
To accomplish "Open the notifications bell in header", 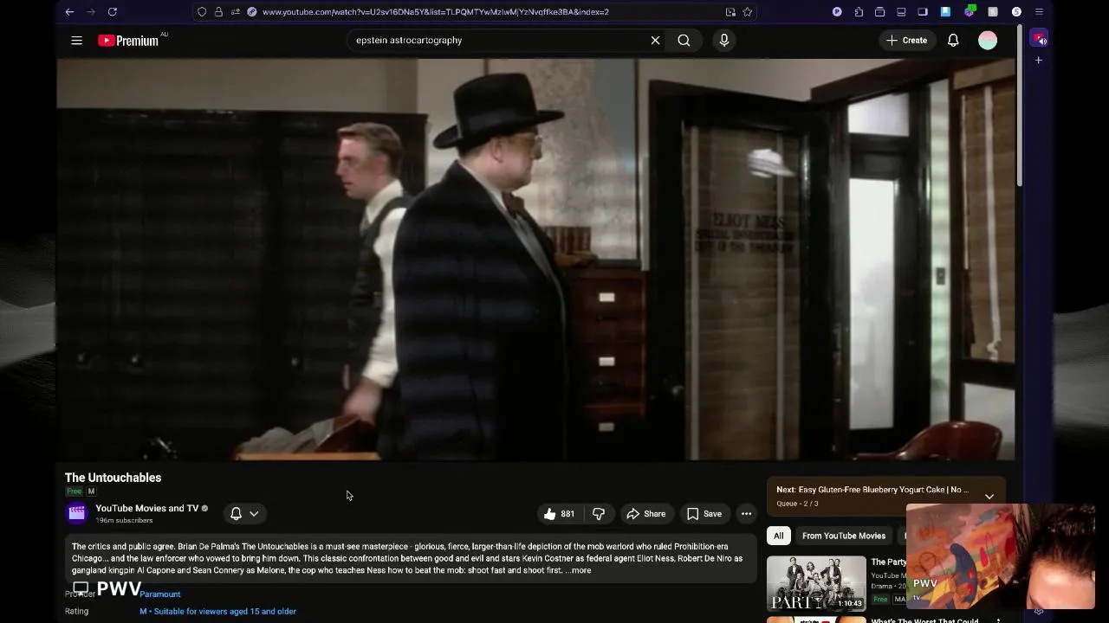I will 953,40.
